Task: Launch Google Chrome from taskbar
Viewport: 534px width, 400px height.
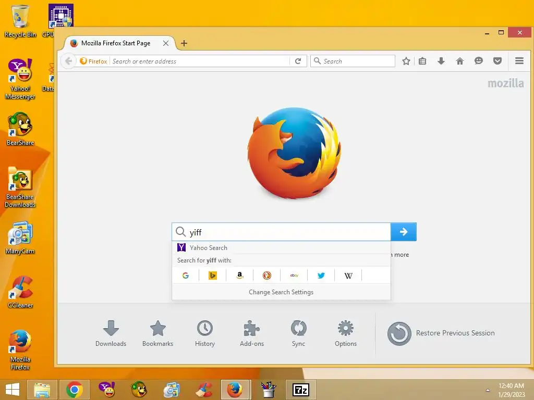Action: point(75,390)
